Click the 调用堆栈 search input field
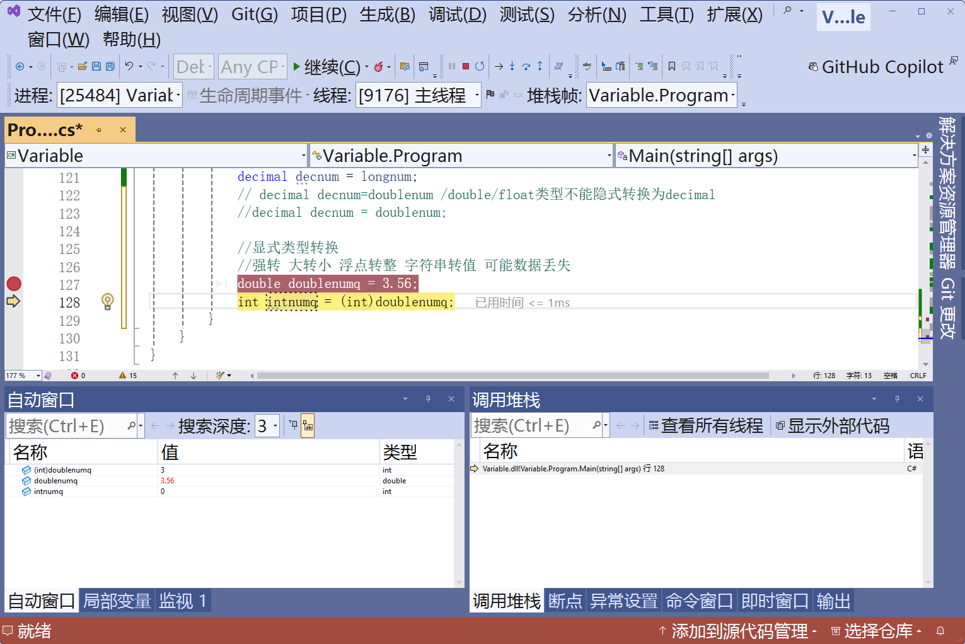965x644 pixels. click(531, 426)
